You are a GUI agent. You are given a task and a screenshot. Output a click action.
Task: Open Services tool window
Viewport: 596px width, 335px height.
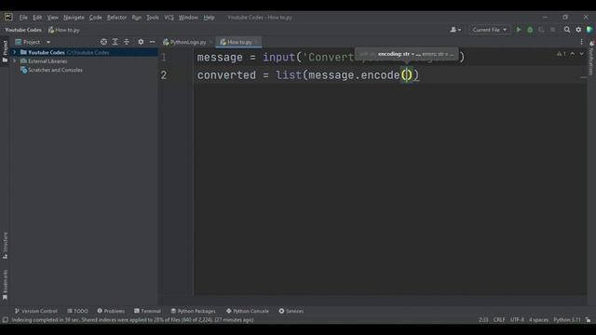point(291,311)
